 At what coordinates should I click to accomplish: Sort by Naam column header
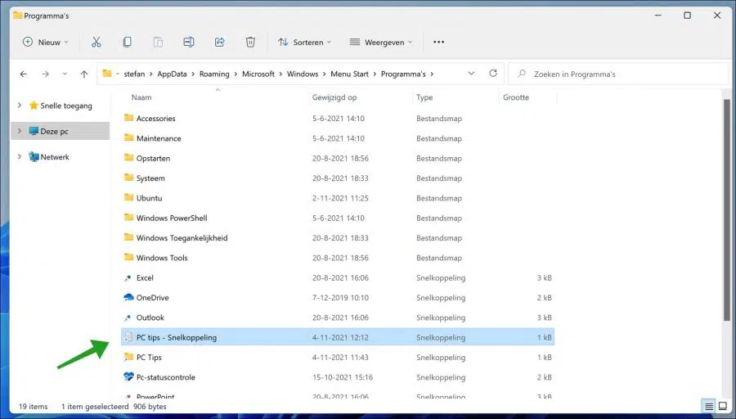click(141, 97)
